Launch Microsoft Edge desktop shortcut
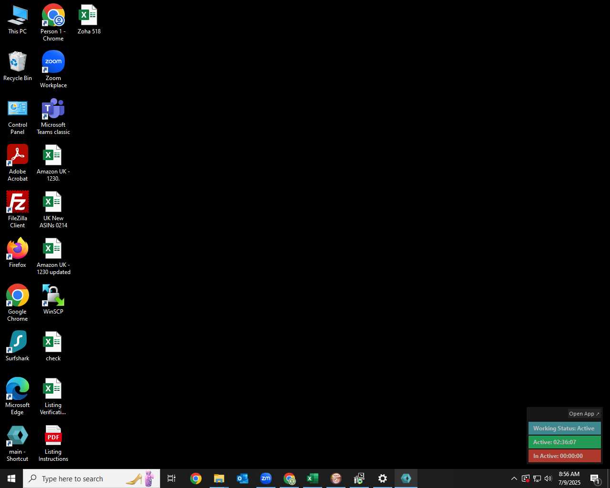The height and width of the screenshot is (488, 610). (x=18, y=397)
